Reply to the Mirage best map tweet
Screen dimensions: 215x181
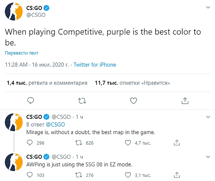30,143
